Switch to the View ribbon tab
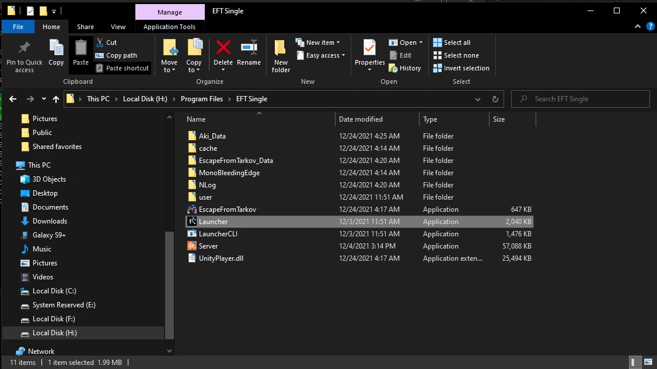The height and width of the screenshot is (369, 657). click(118, 27)
